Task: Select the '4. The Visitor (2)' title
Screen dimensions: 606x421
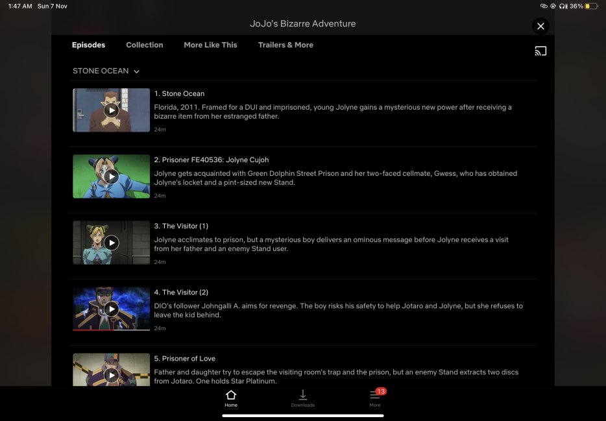Action: 181,293
